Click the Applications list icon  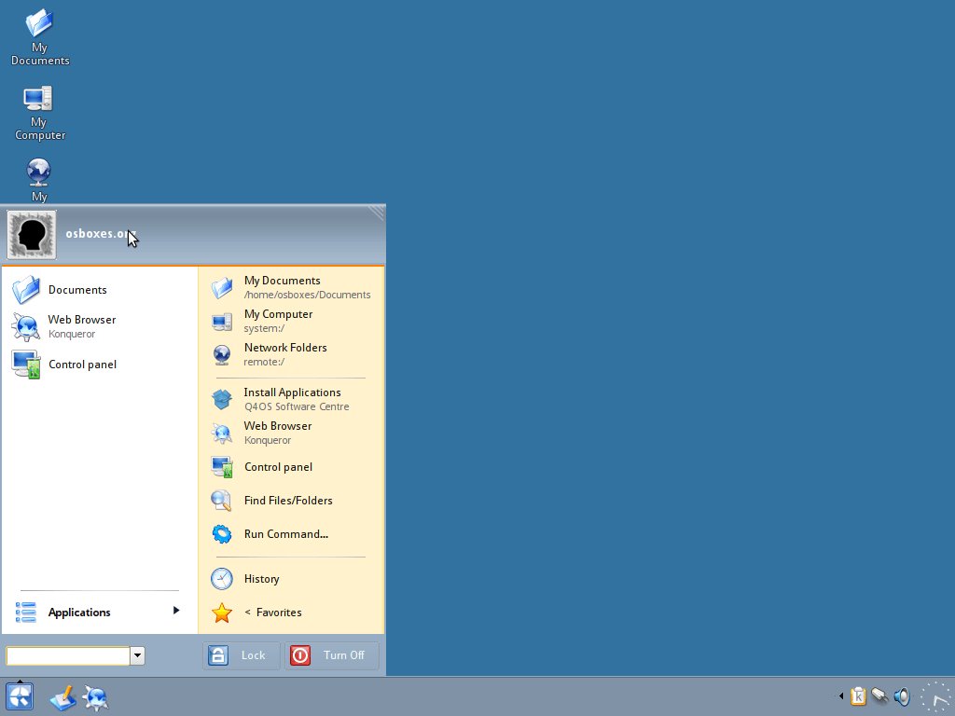coord(25,613)
